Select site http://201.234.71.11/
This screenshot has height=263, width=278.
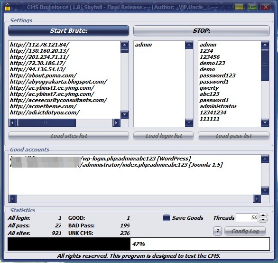coord(39,57)
